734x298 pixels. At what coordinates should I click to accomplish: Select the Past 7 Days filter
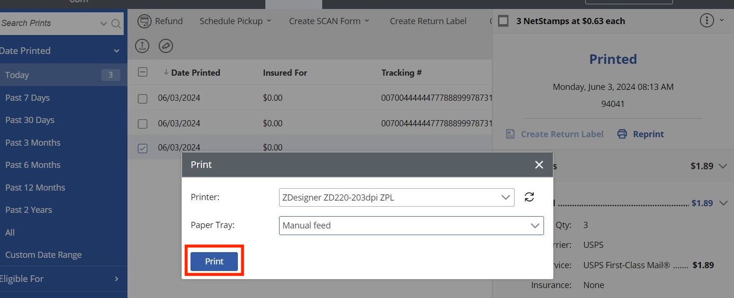pos(27,98)
